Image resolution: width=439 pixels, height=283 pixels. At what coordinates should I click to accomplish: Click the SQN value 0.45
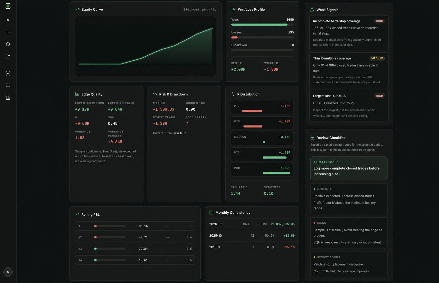(113, 124)
